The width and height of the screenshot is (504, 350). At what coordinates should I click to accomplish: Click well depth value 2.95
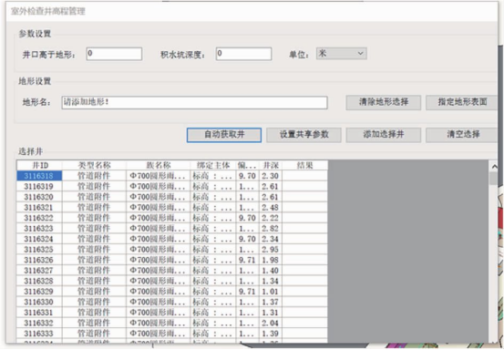(x=270, y=250)
